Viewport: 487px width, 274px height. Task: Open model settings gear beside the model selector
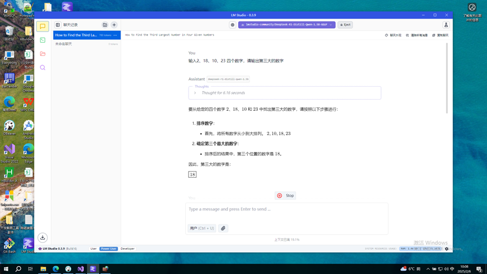click(x=233, y=25)
